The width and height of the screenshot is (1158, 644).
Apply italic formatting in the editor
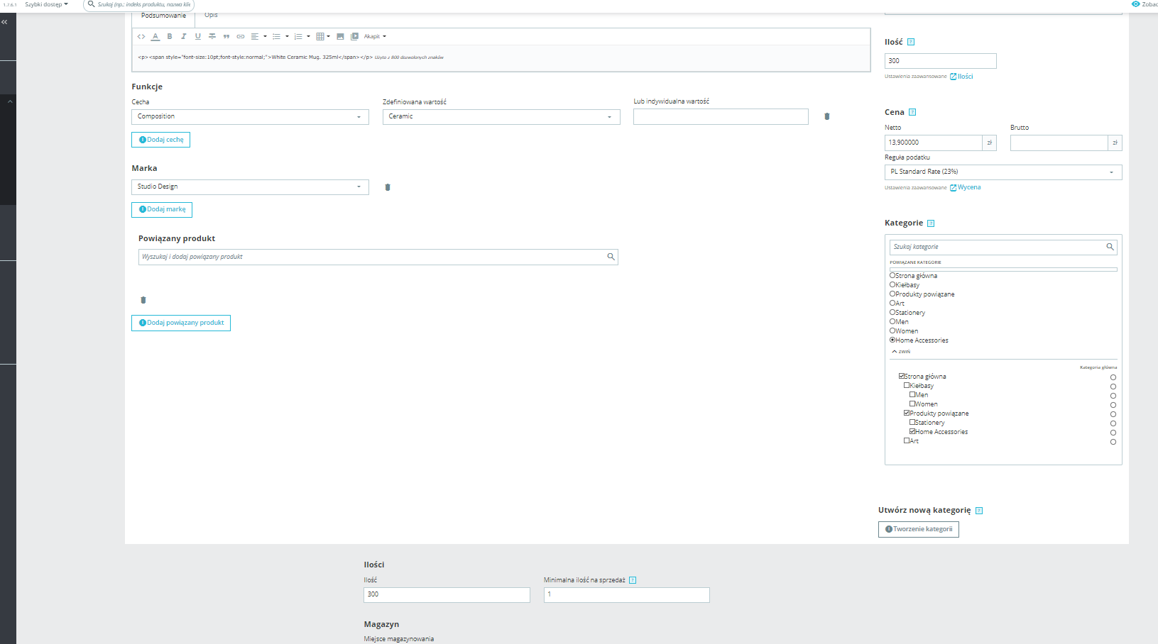coord(184,37)
